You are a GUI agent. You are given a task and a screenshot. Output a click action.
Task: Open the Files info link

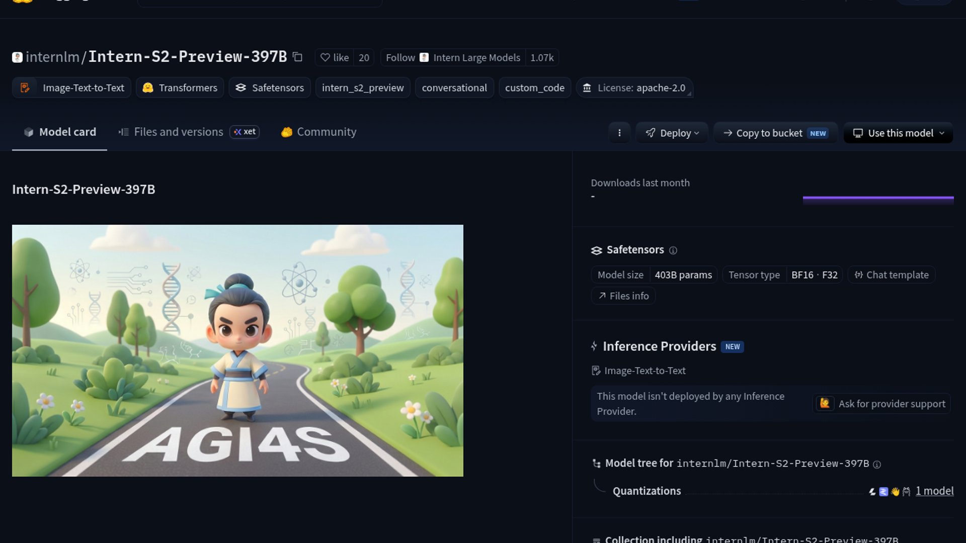tap(623, 296)
